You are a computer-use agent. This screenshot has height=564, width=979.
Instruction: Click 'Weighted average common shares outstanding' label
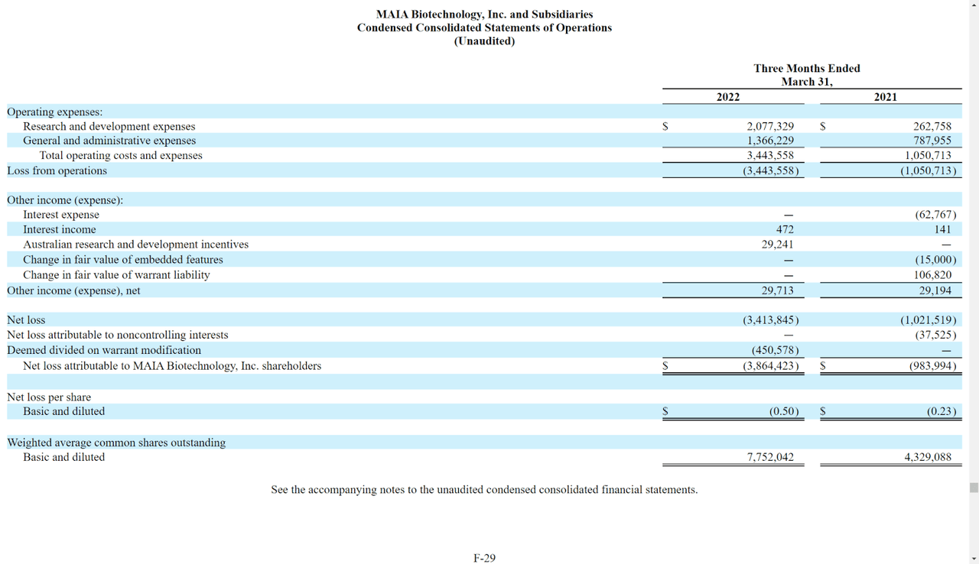pyautogui.click(x=116, y=442)
